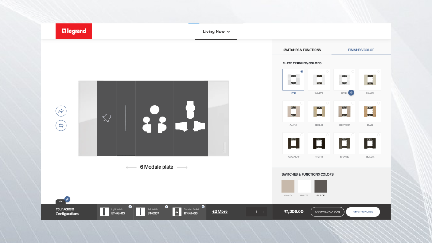The height and width of the screenshot is (243, 432).
Task: Click the Legrand logo
Action: click(x=74, y=31)
